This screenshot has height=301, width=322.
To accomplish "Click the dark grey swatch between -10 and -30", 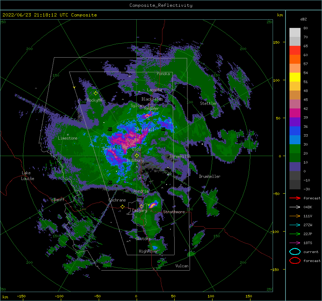I will click(x=295, y=184).
